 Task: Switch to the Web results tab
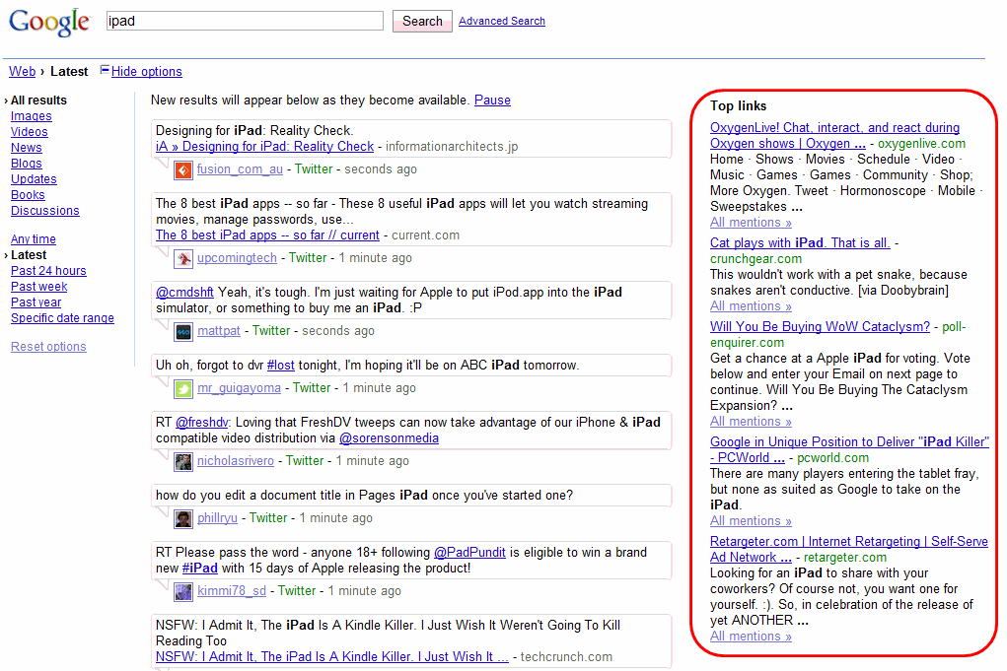pyautogui.click(x=22, y=72)
